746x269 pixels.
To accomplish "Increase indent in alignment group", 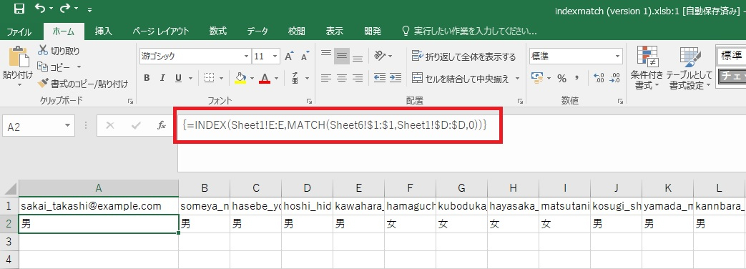I will (396, 77).
